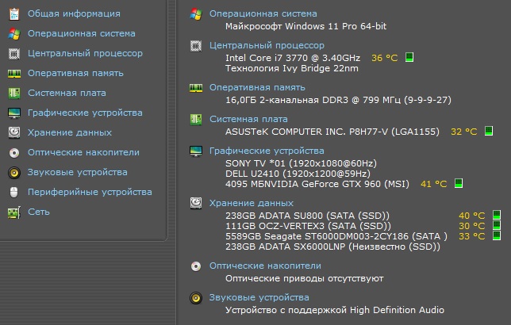511x325 pixels.
Task: Click the 16,0ГБ 2-канальная DDR3 text
Action: (338, 100)
